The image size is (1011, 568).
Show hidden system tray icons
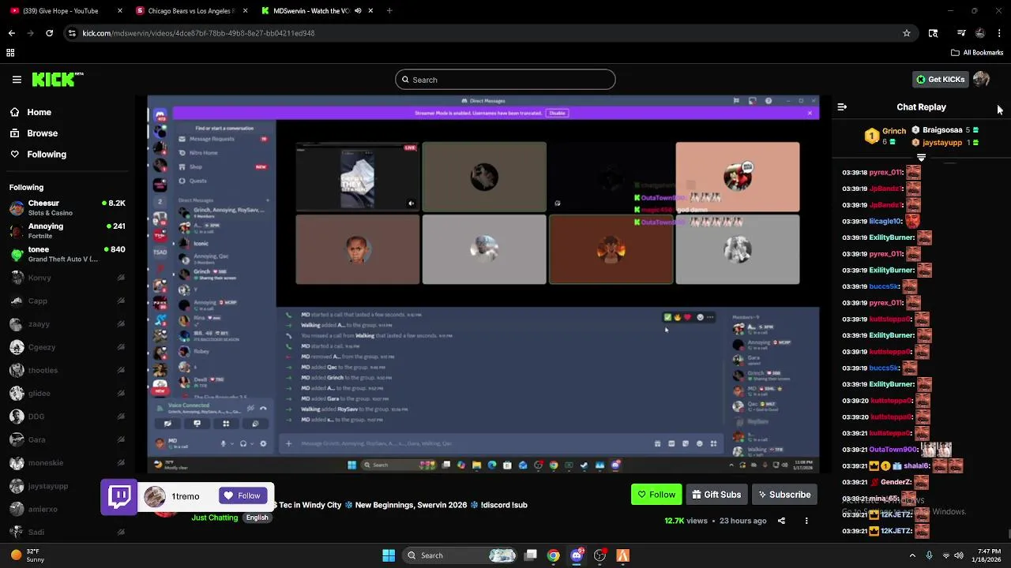(912, 555)
